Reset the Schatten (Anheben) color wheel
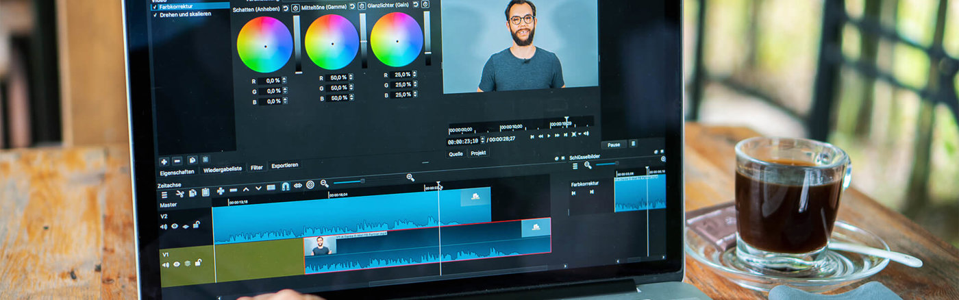The image size is (959, 300). pos(286,8)
